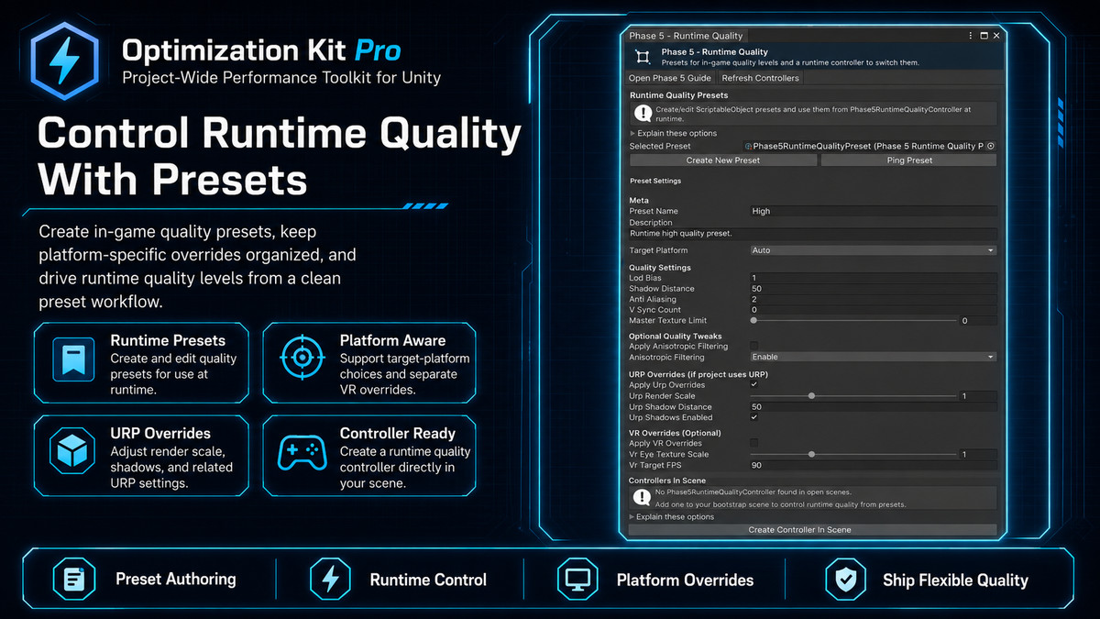
Task: Click the Vr Target FPS value field
Action: tap(873, 465)
